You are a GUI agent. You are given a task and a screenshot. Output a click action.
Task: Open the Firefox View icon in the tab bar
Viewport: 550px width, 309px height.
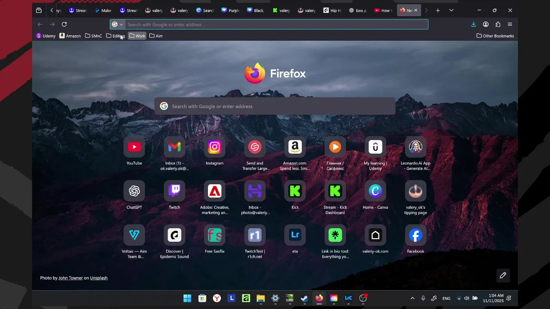coord(39,10)
